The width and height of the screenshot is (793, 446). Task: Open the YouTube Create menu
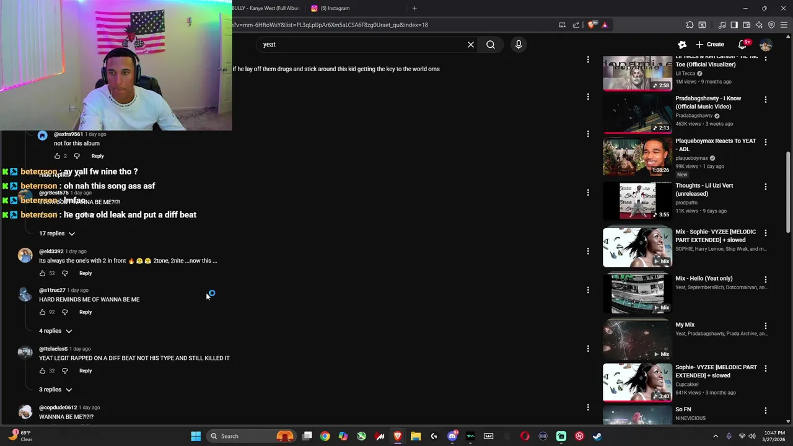pyautogui.click(x=710, y=45)
